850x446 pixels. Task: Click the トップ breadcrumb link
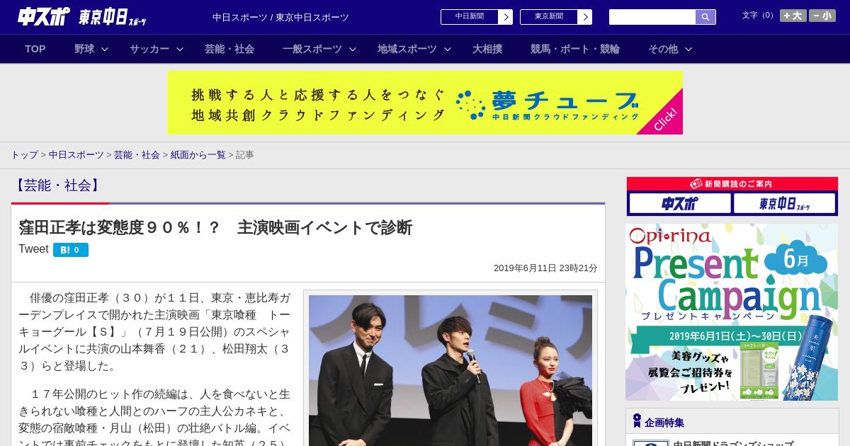[24, 155]
